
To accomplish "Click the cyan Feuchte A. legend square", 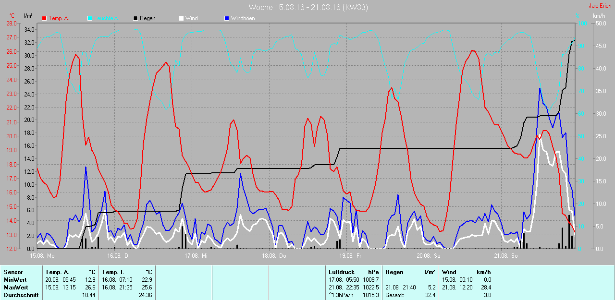I will click(90, 18).
